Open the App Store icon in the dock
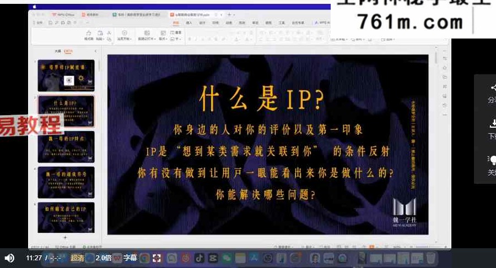This screenshot has width=496, height=268. point(254,258)
